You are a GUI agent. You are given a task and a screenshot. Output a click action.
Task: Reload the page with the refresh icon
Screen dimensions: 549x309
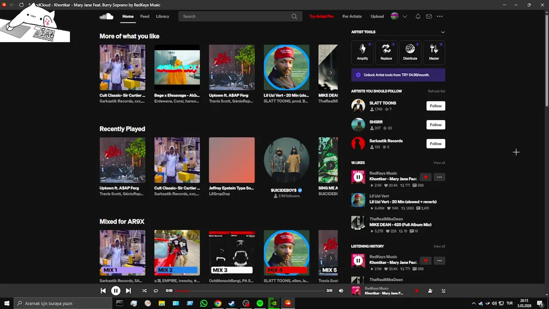[21, 5]
